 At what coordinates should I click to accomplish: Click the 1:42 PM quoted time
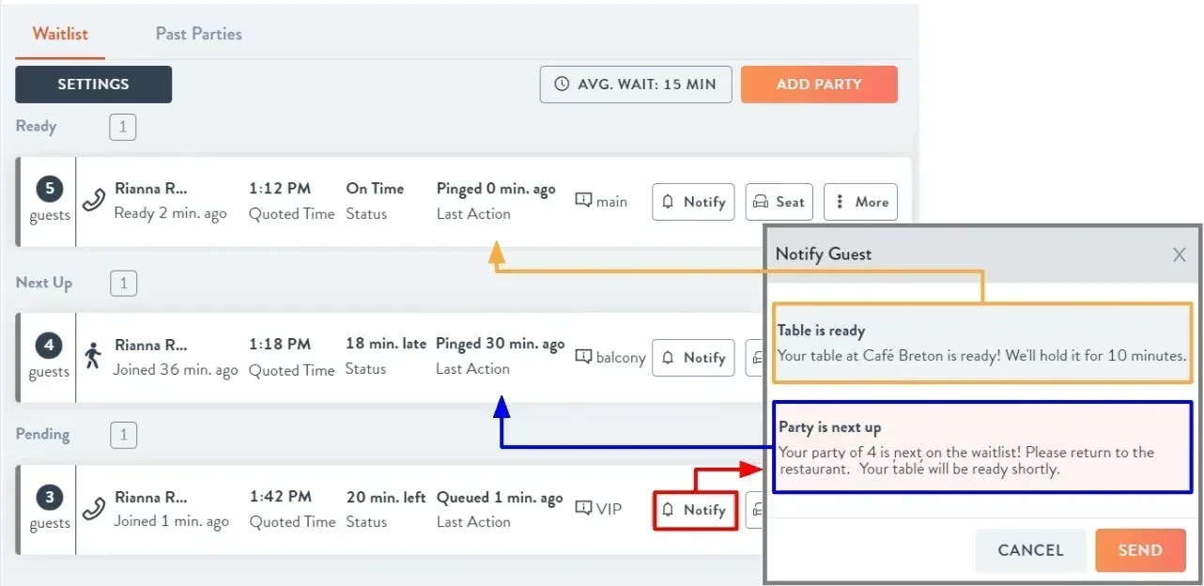click(280, 497)
